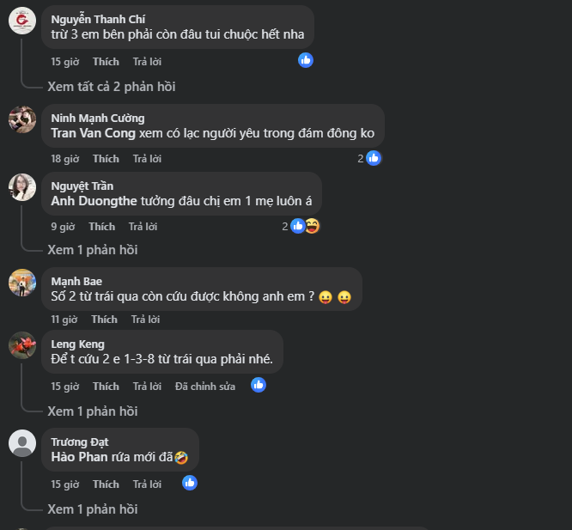Like Trương Đạt's comment with Thích
The image size is (572, 530).
tap(106, 484)
